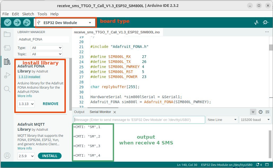The image size is (273, 168).
Task: Select the receive_sms .ino editor tab
Action: click(x=117, y=32)
